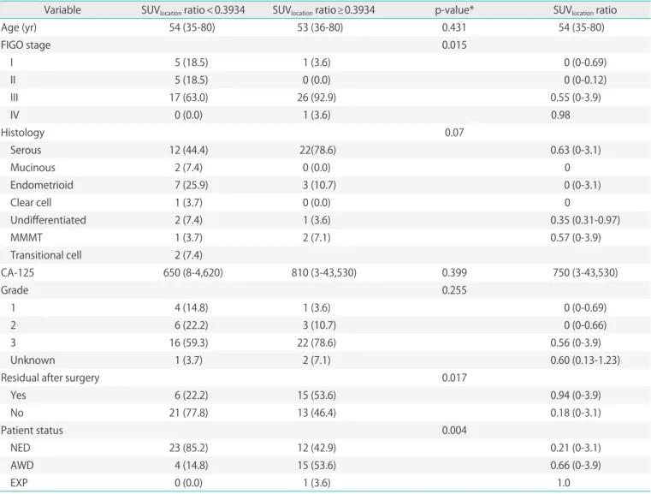
Task: Select the value '0.63 (0-3.1)'
Action: (576, 150)
